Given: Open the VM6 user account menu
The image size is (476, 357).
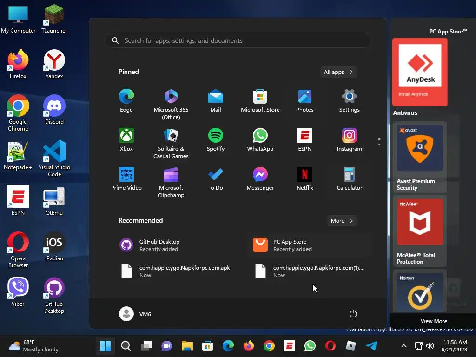Looking at the screenshot, I should click(135, 314).
